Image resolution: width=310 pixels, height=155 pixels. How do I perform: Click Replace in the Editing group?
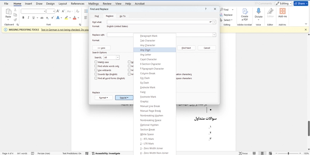pos(226,15)
